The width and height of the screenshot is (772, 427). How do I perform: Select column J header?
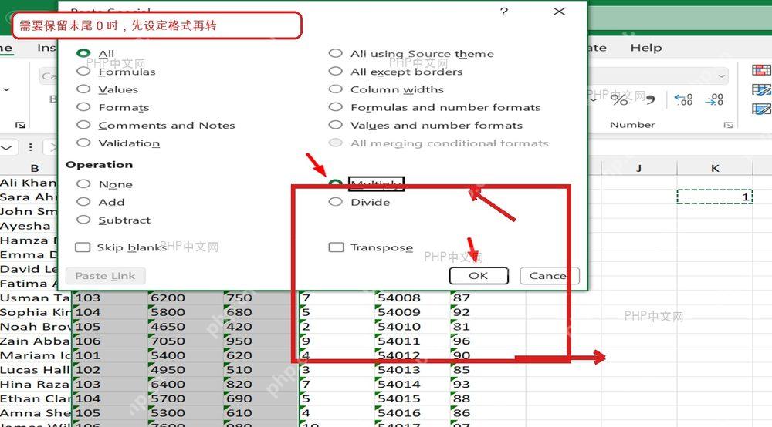638,168
